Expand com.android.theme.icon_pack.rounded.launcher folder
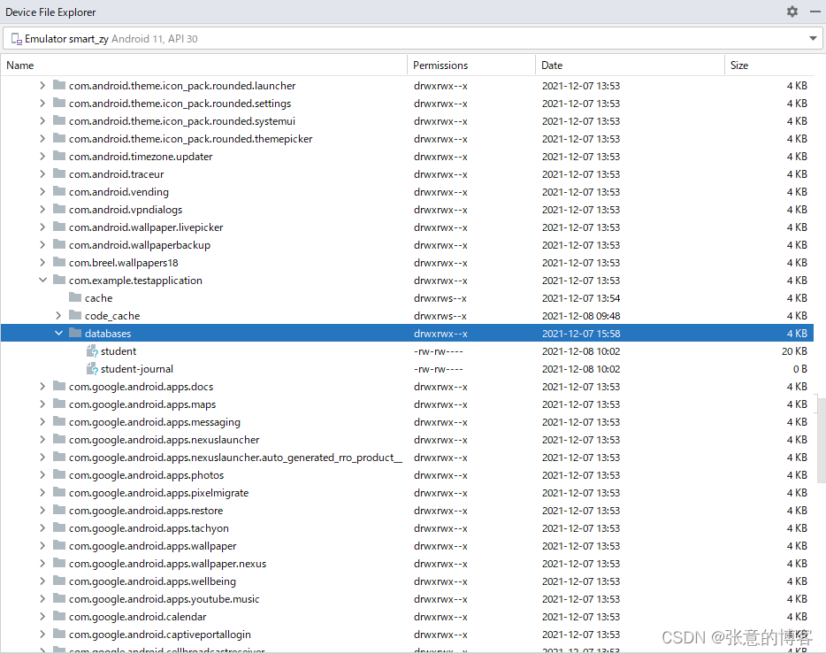This screenshot has width=826, height=654. [x=42, y=85]
